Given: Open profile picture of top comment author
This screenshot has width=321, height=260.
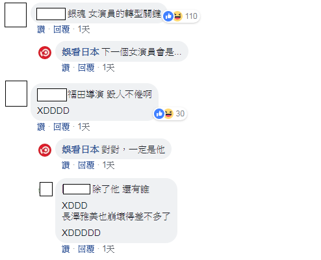Looking at the screenshot, I should [16, 15].
